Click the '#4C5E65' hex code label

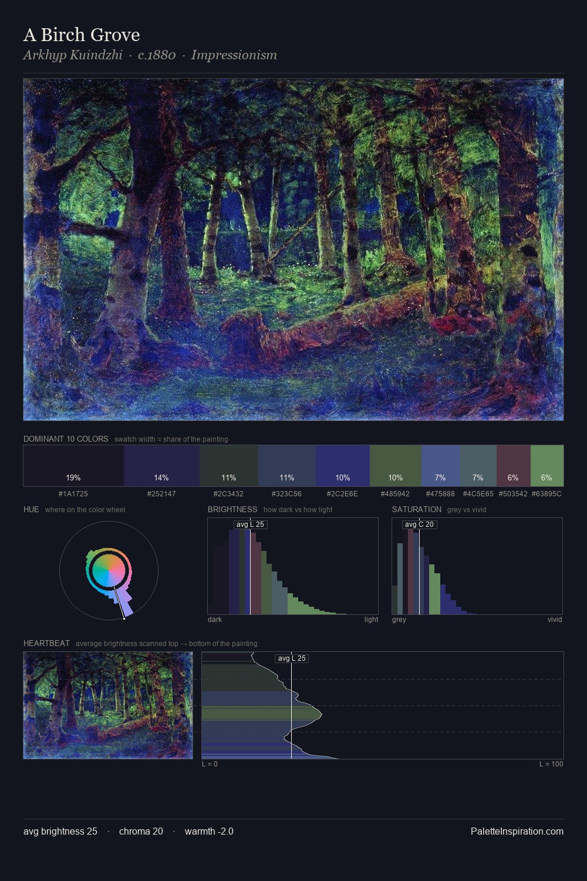(x=478, y=494)
